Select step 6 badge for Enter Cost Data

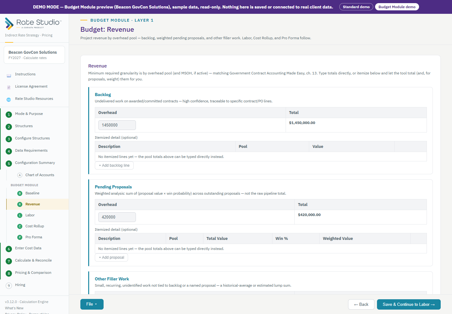[9, 249]
